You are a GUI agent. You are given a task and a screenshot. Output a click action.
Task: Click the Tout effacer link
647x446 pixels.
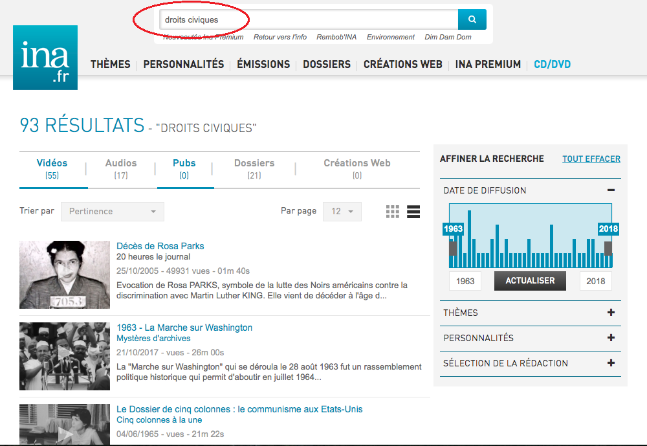[591, 159]
